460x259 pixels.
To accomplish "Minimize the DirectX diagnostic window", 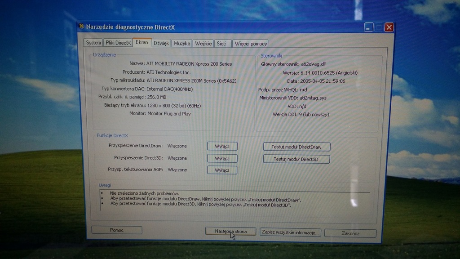I will (x=368, y=27).
